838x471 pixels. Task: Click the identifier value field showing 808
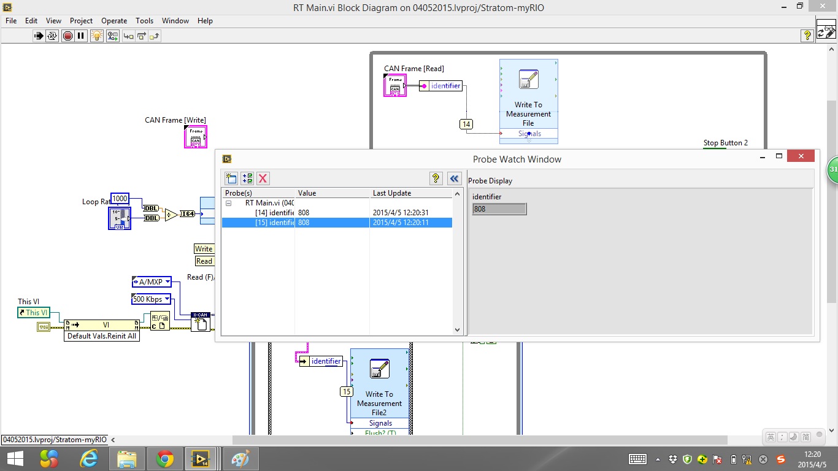tap(499, 209)
